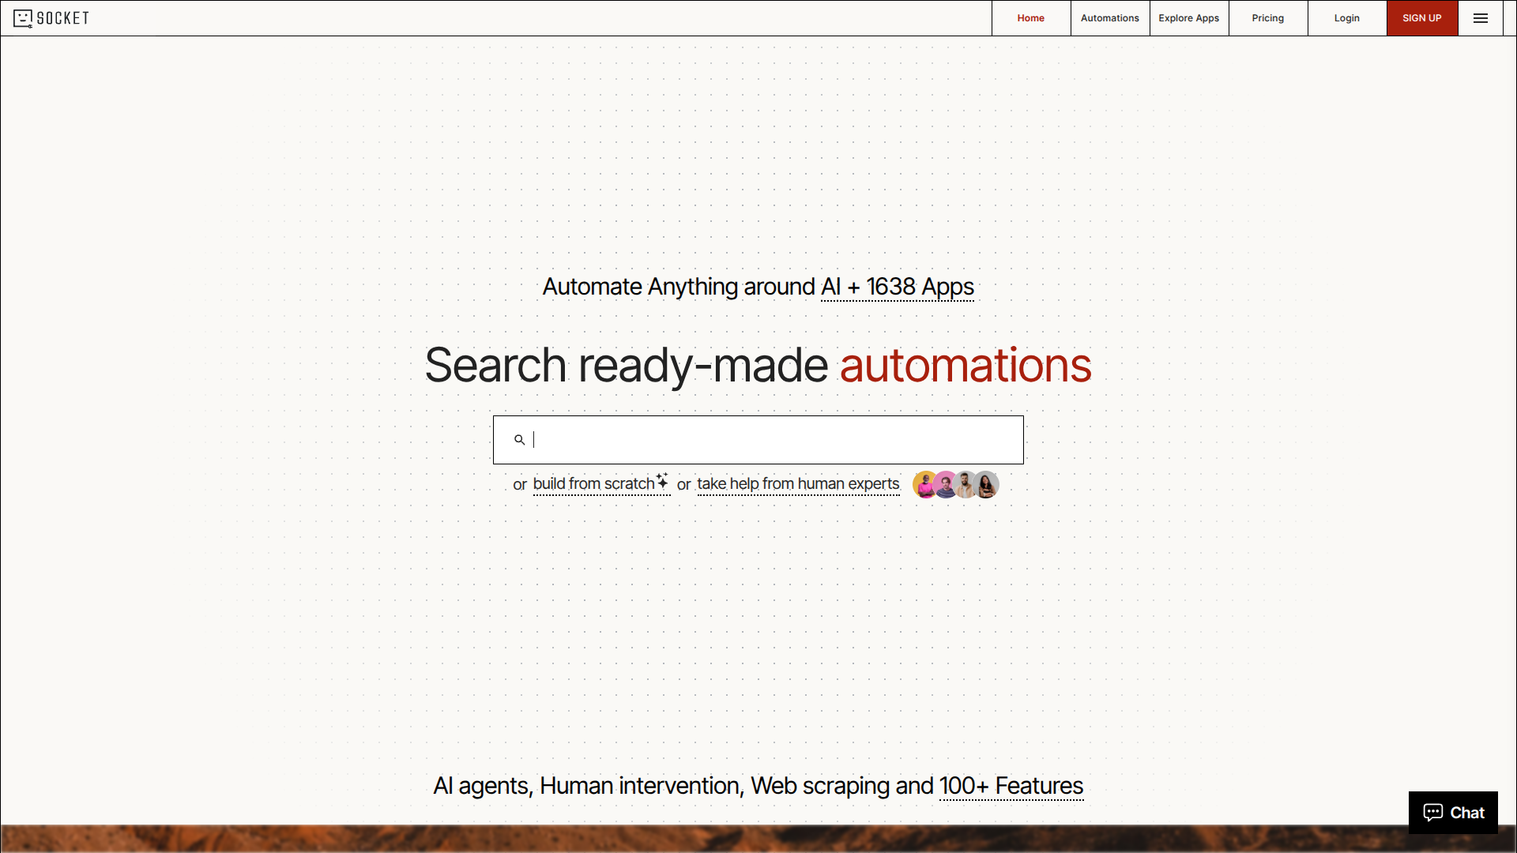Click the SIGN UP button
The height and width of the screenshot is (853, 1517).
pos(1421,17)
